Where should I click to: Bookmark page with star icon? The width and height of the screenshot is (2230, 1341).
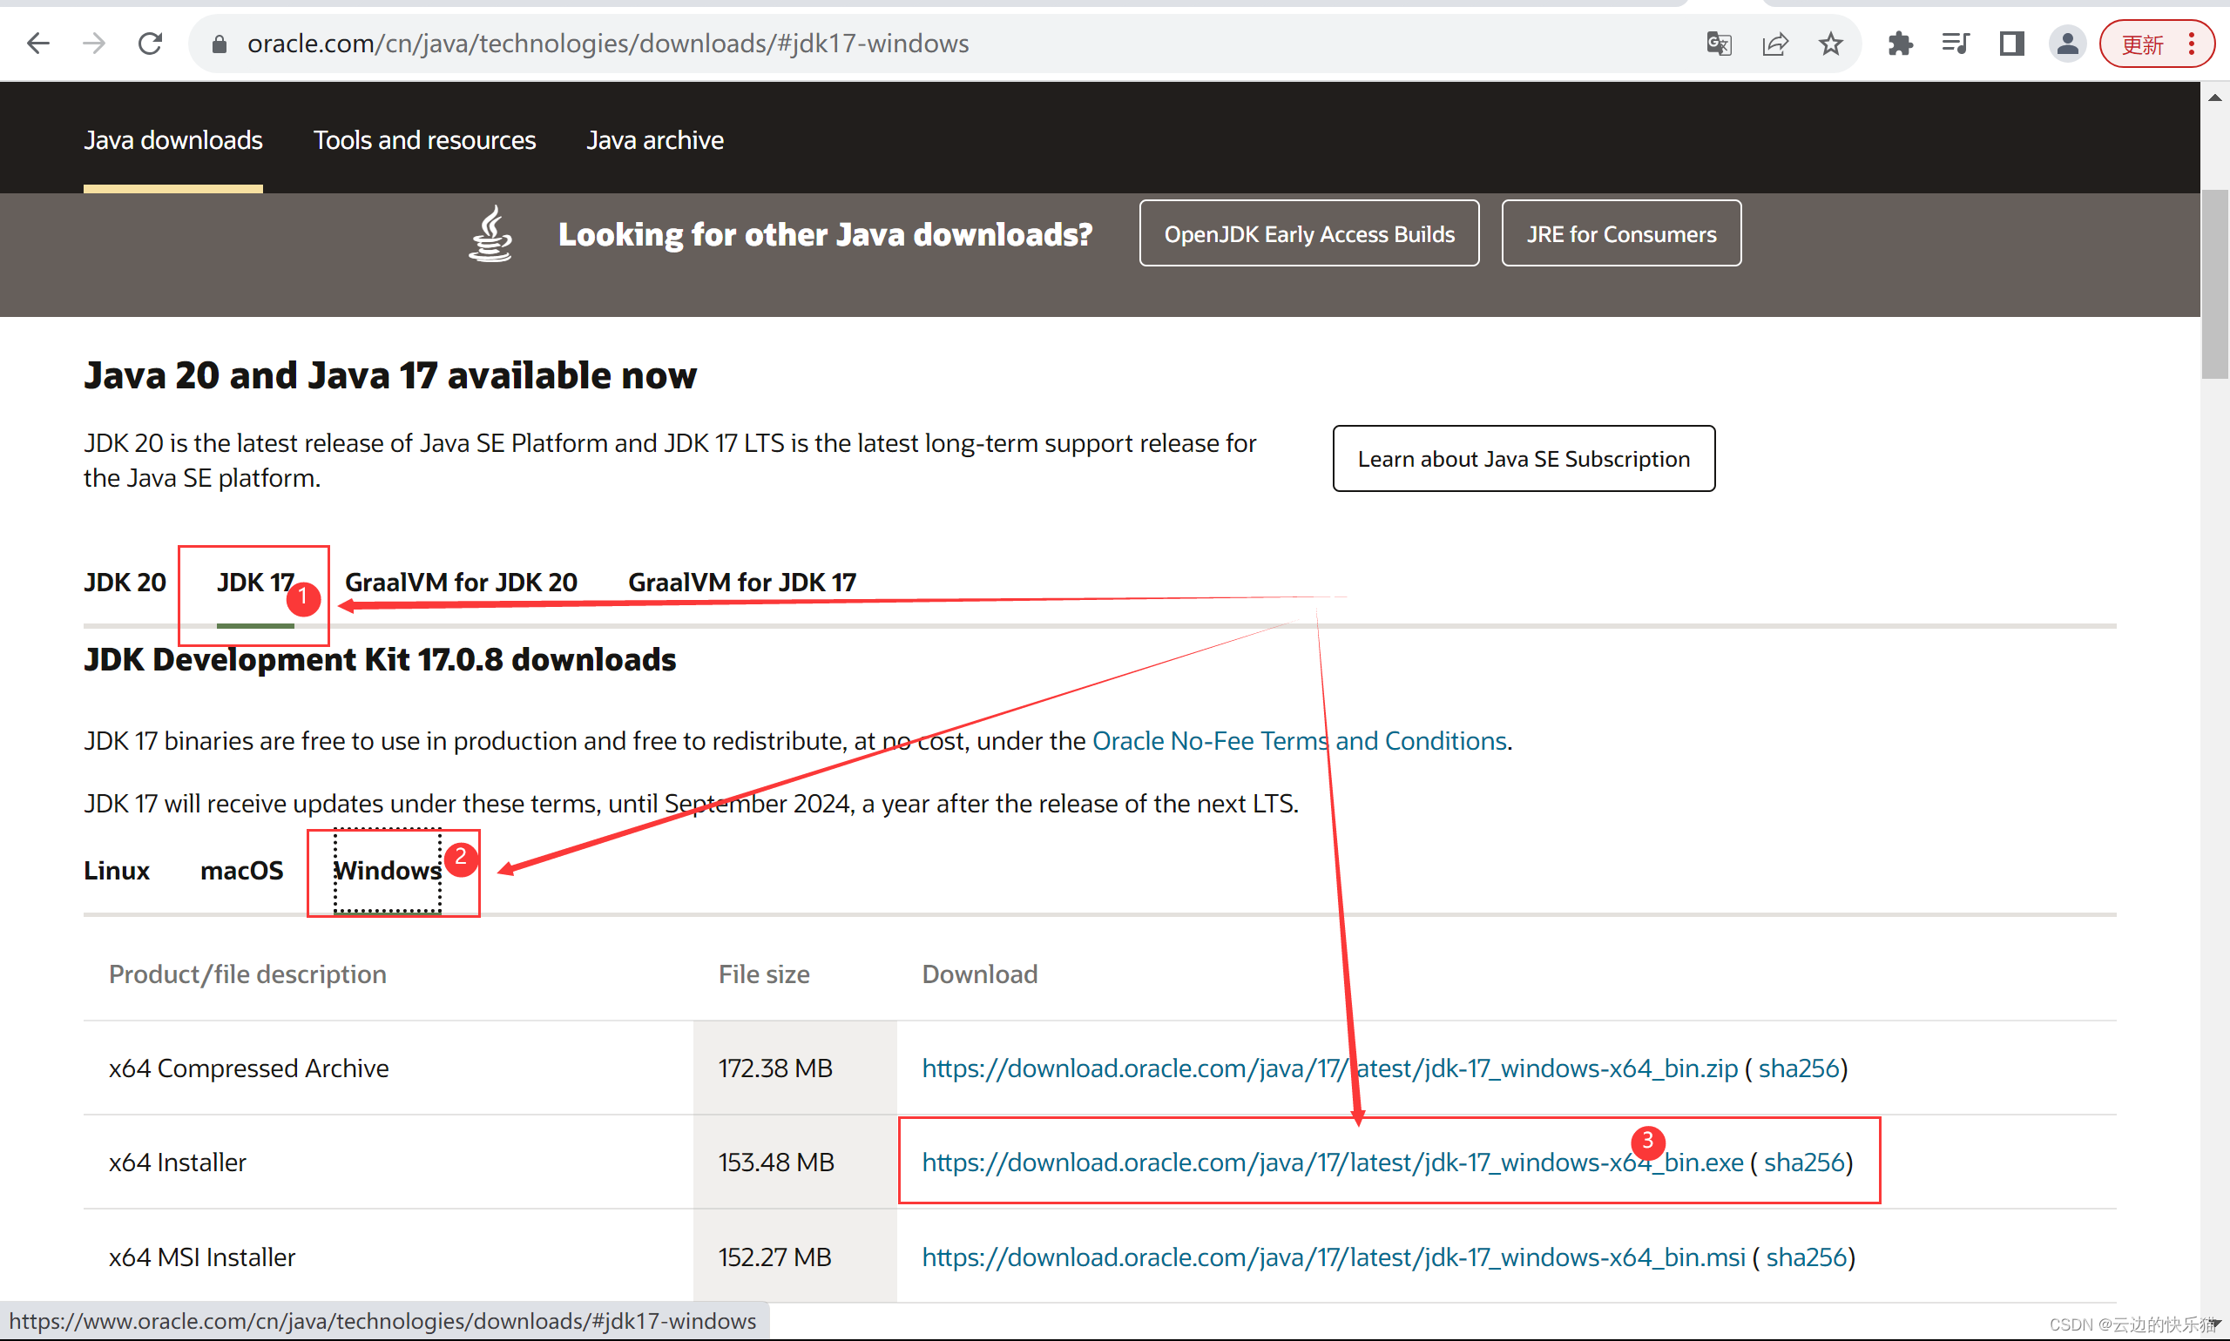click(1830, 44)
